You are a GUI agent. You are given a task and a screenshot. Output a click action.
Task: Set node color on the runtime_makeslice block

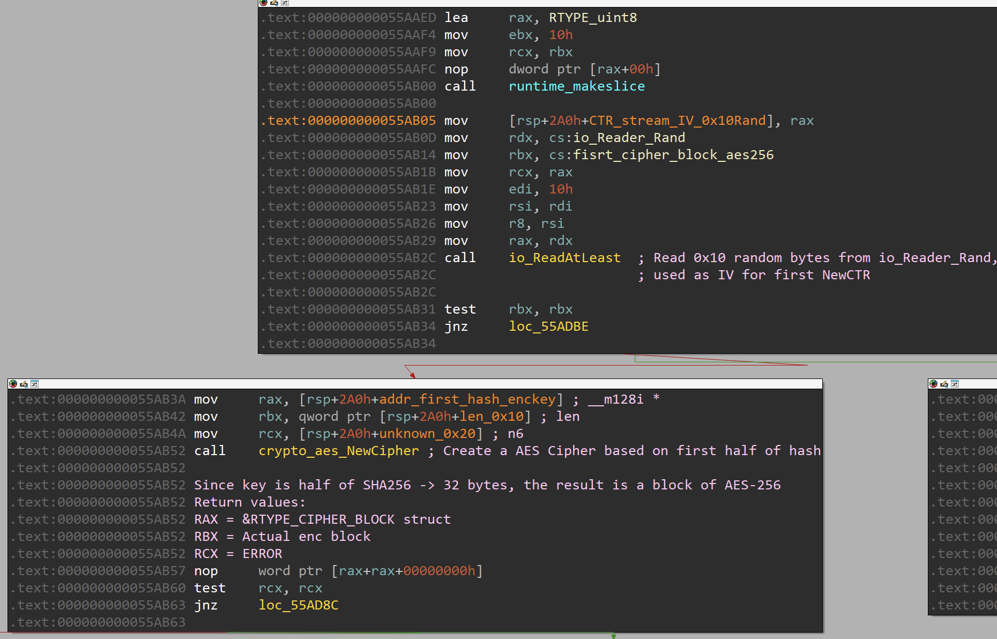pos(263,3)
